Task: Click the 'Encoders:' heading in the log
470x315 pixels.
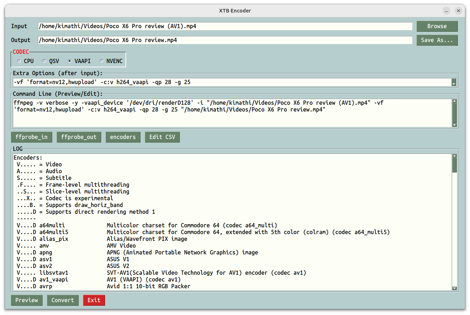Action: click(x=28, y=157)
